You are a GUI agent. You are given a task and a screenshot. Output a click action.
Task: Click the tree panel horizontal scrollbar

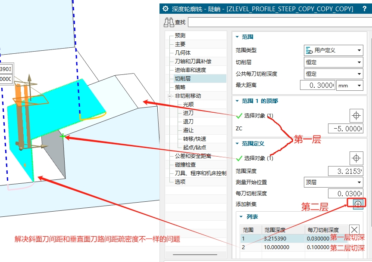(195, 255)
